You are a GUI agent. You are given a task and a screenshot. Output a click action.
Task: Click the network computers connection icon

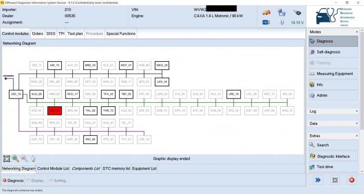[x=282, y=12]
